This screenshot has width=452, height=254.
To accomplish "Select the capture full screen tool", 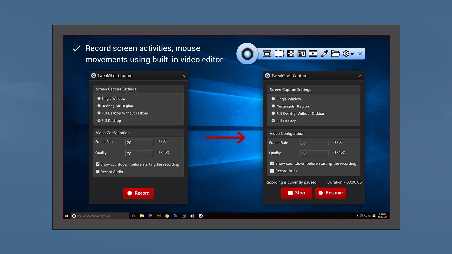I will pyautogui.click(x=291, y=53).
